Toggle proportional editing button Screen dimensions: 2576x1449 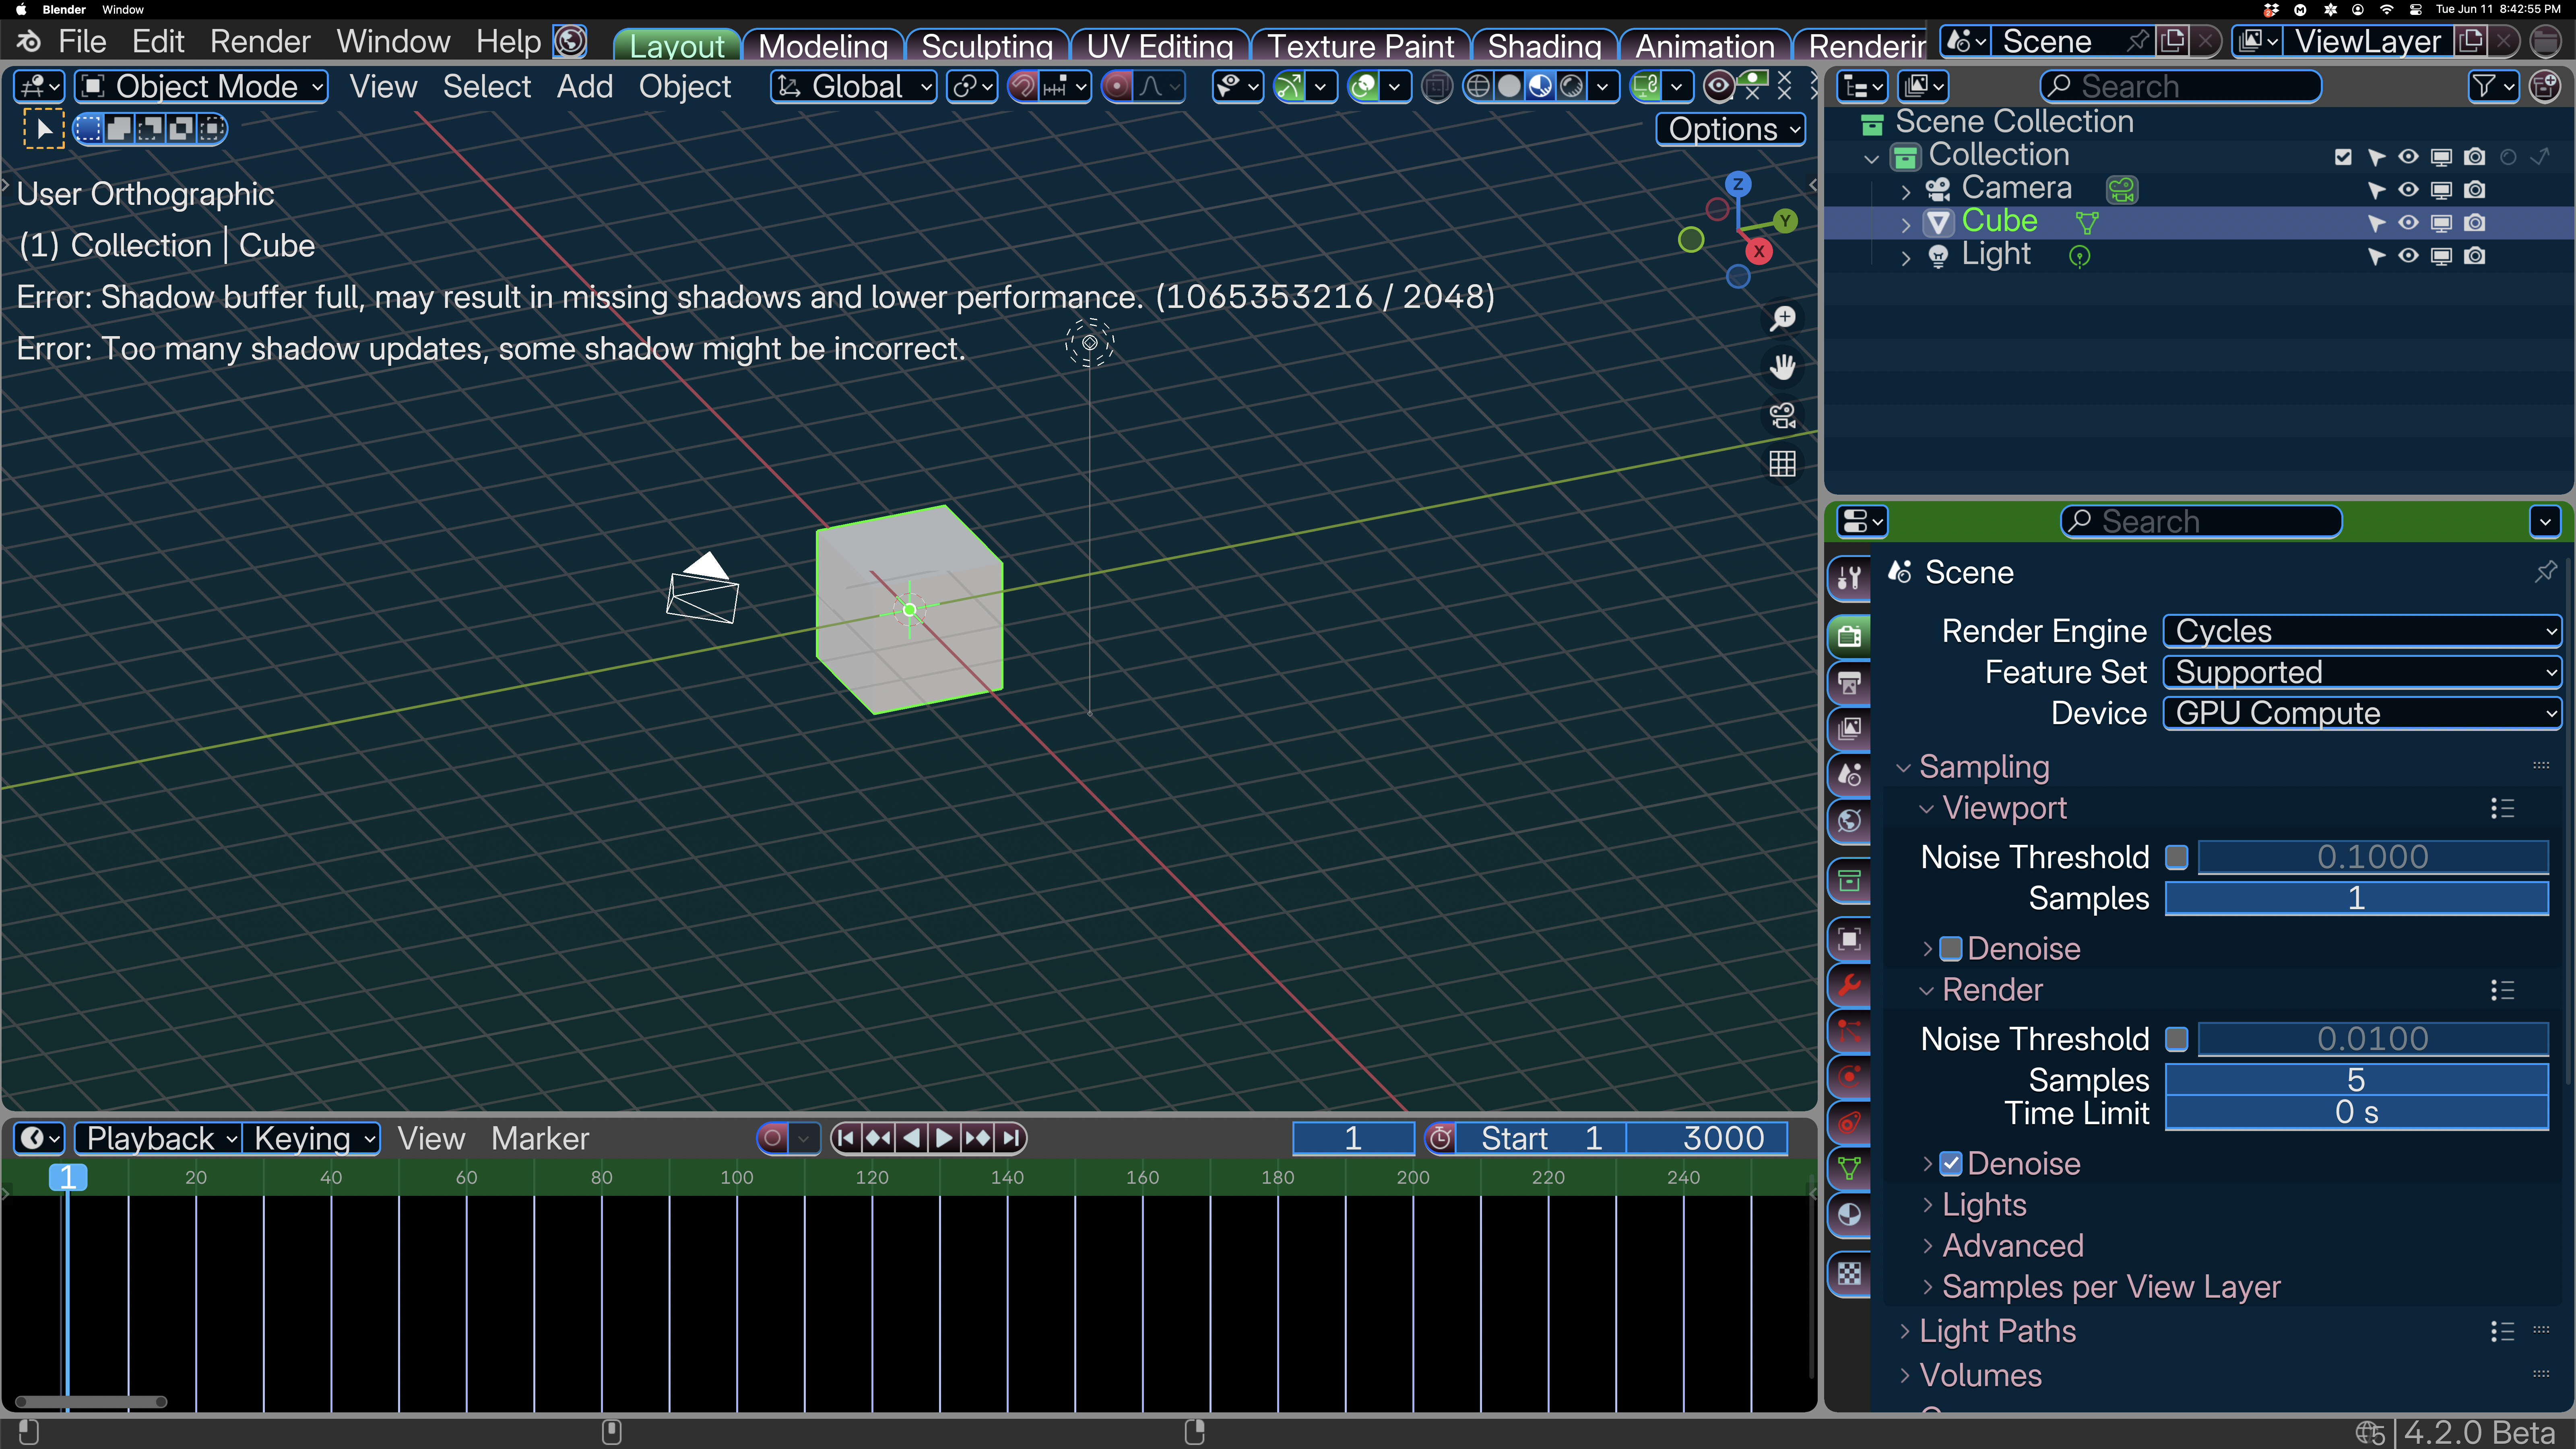point(1117,87)
